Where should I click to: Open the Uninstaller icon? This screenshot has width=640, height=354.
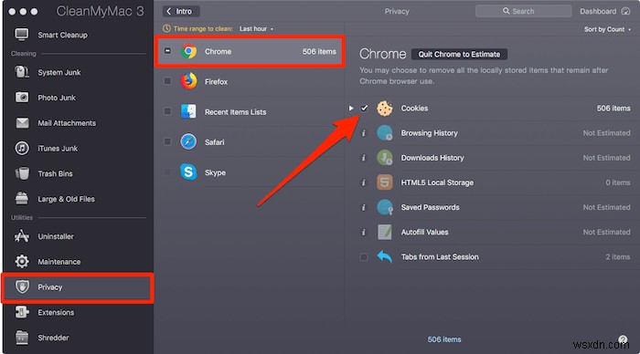(x=22, y=236)
